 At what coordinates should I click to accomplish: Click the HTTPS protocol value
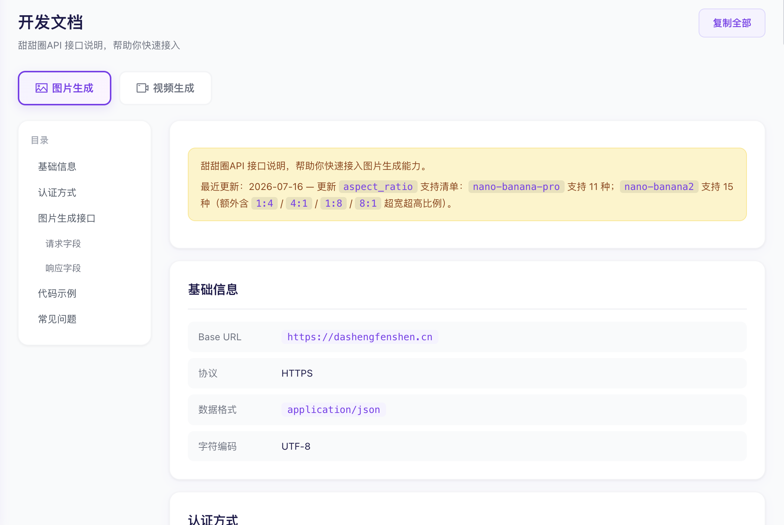pyautogui.click(x=297, y=373)
